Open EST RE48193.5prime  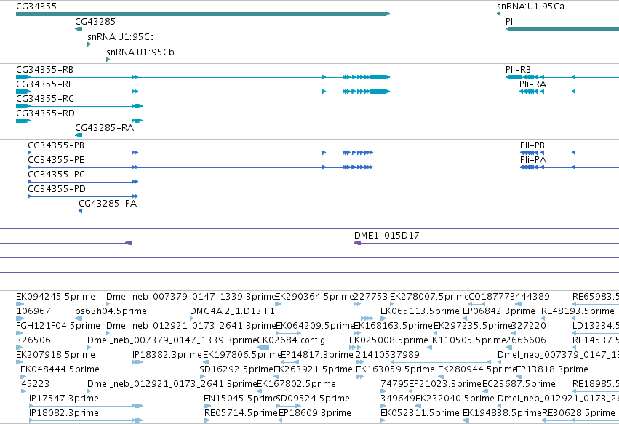[x=578, y=311]
